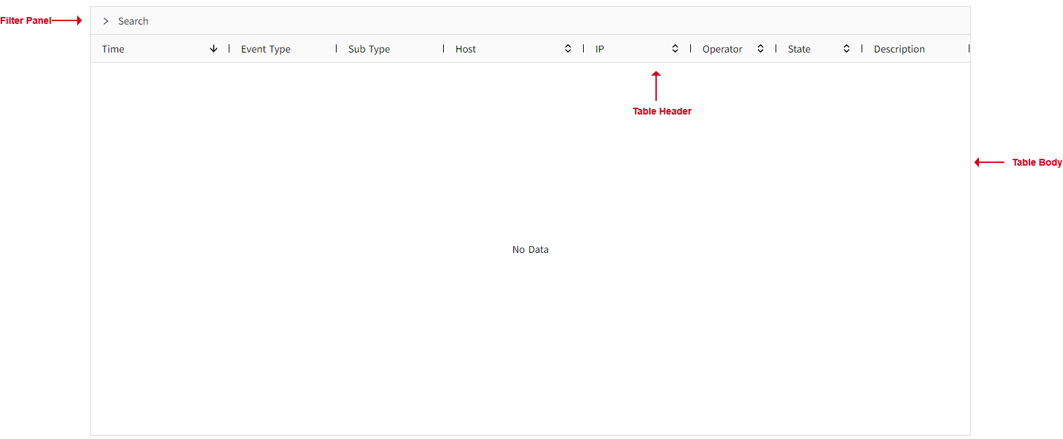Click the divider between Time and Event Type columns
The height and width of the screenshot is (439, 1063).
coord(229,48)
